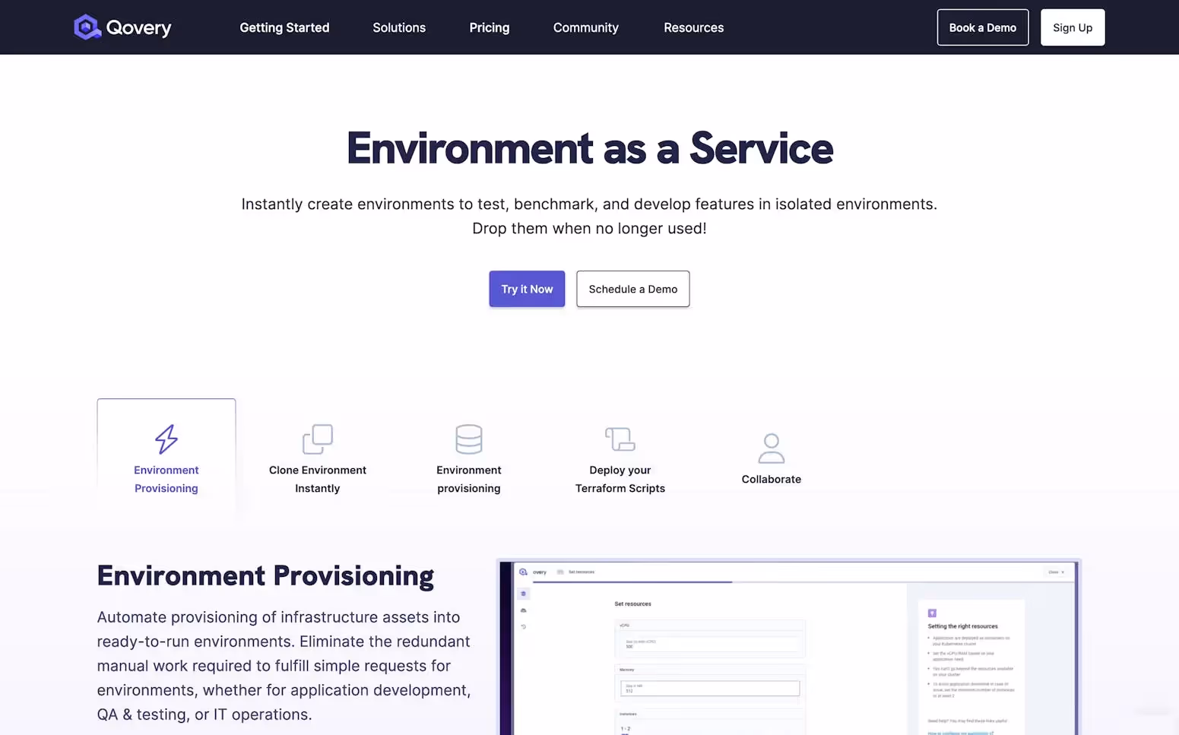This screenshot has width=1179, height=735.
Task: Click the hint icon above Setting the right resources
Action: [x=932, y=612]
